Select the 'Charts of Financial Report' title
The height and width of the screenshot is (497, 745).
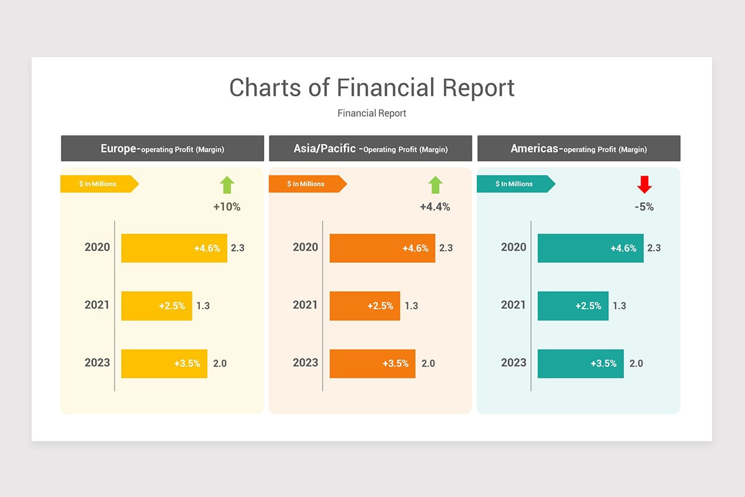coord(372,88)
